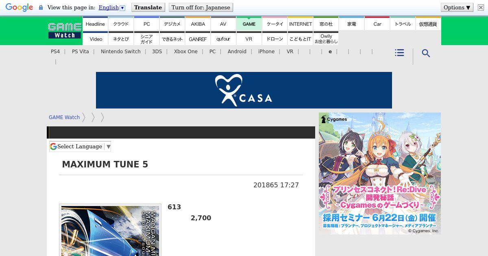Open the こどもとIT tab

point(301,39)
